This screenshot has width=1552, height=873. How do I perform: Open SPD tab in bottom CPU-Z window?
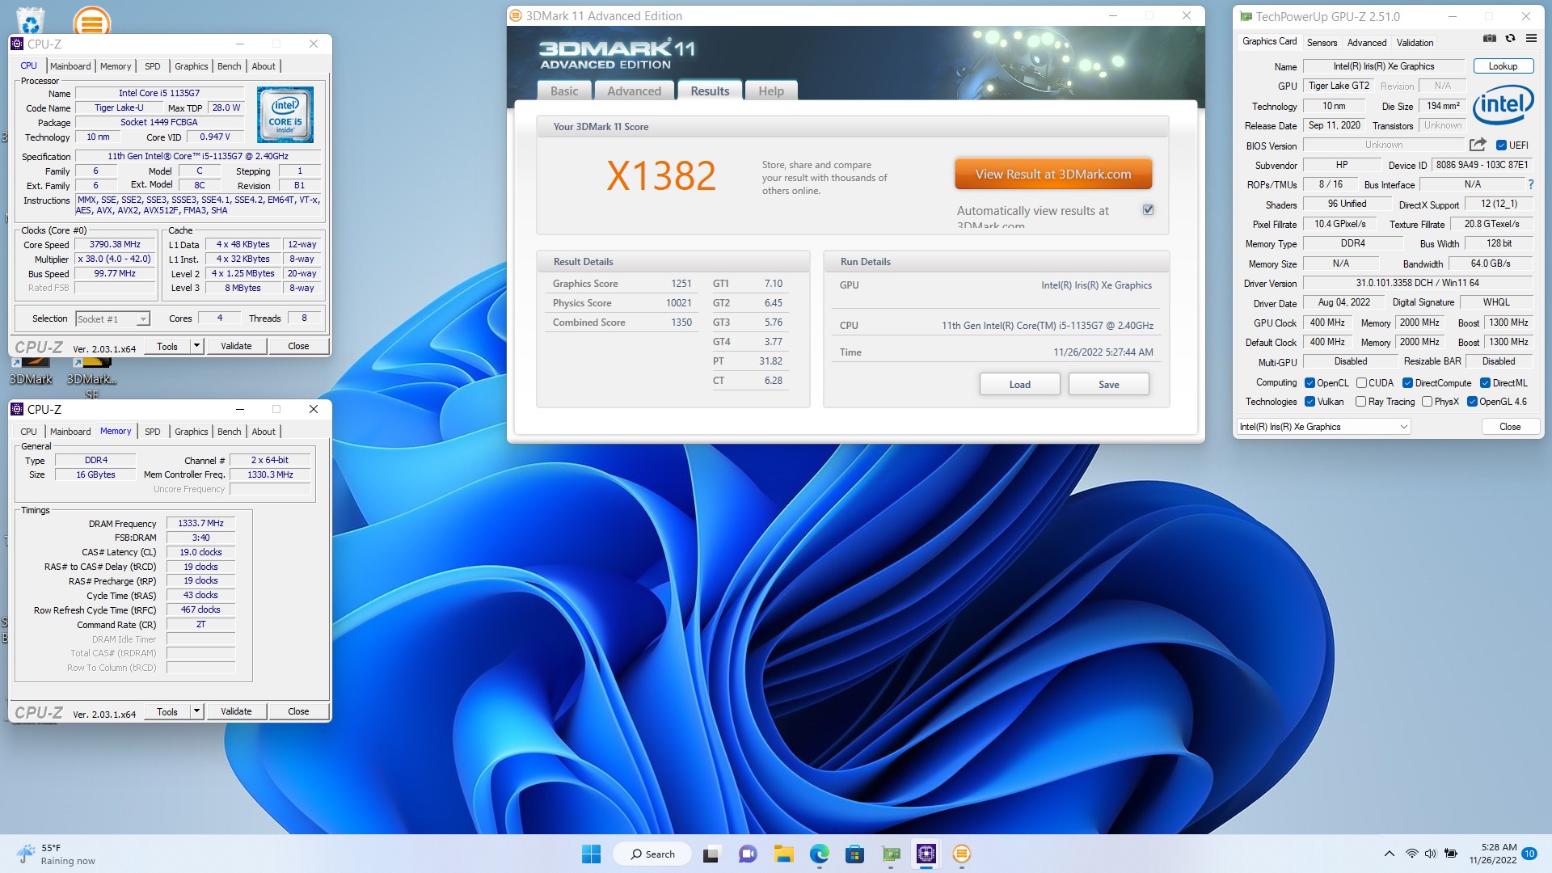153,432
